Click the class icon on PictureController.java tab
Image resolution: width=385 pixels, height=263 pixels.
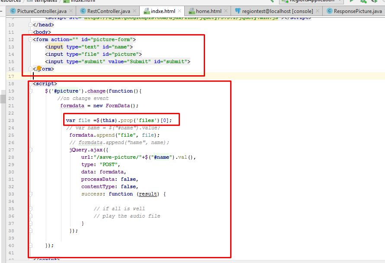[x=13, y=11]
